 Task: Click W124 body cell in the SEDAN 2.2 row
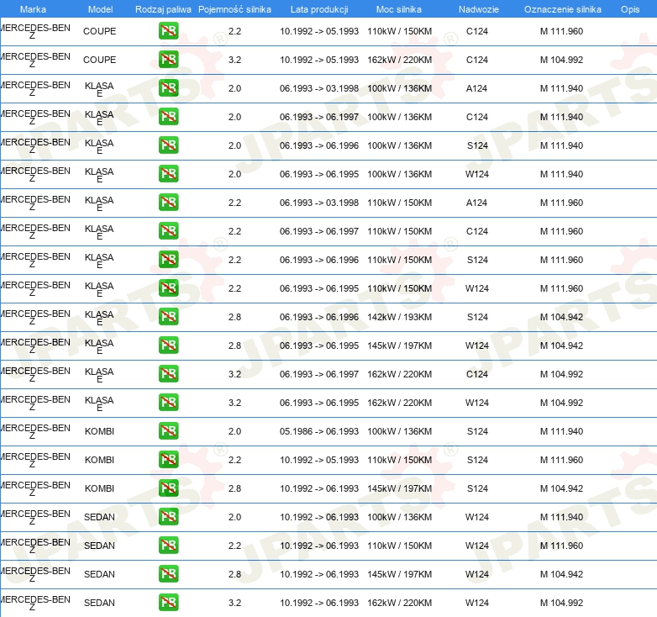pyautogui.click(x=477, y=546)
